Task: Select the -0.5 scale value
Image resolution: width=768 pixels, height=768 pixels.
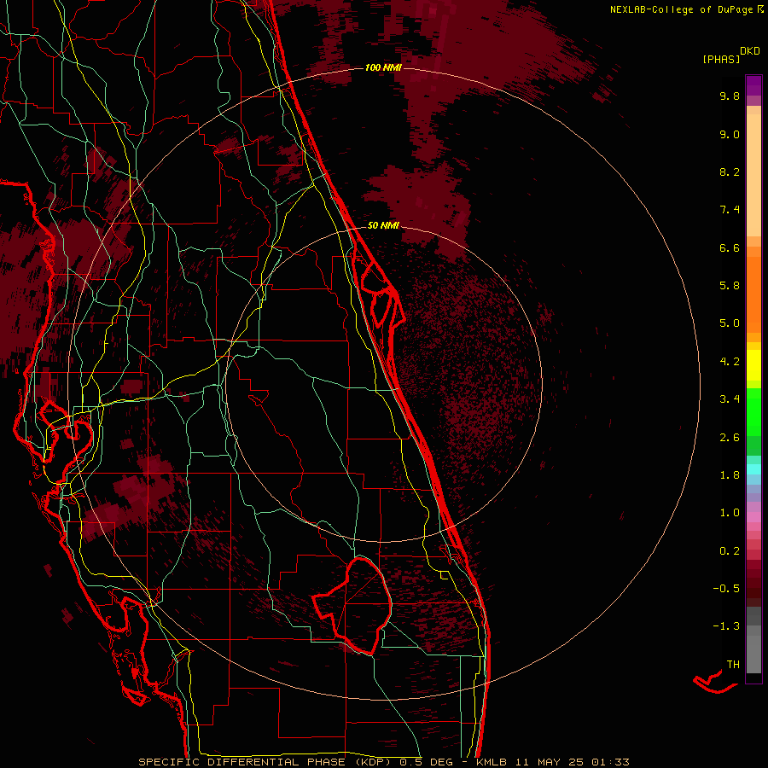Action: 726,589
